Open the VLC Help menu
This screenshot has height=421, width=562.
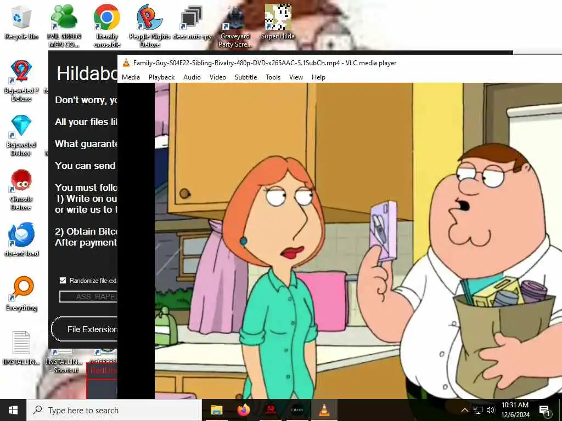coord(319,77)
